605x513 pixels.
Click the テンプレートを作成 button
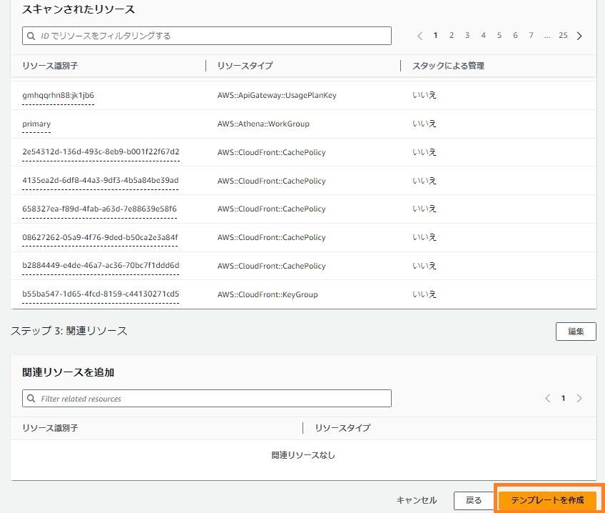click(547, 500)
